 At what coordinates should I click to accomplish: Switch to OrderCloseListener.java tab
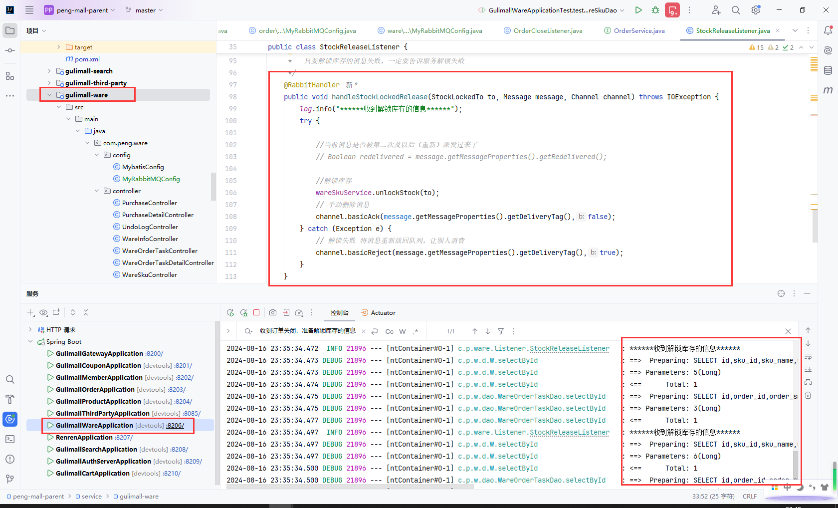click(543, 30)
